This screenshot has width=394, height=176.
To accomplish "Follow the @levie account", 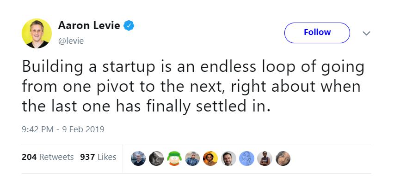I will click(317, 33).
